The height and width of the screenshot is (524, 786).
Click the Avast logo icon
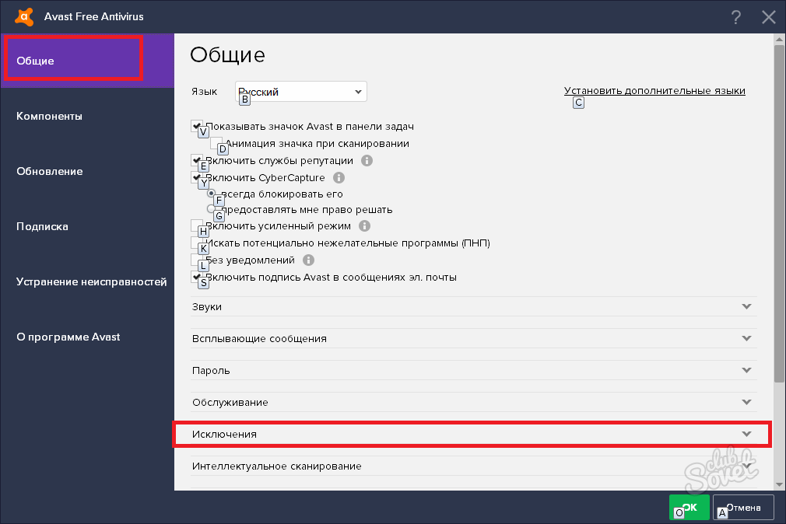tap(24, 16)
